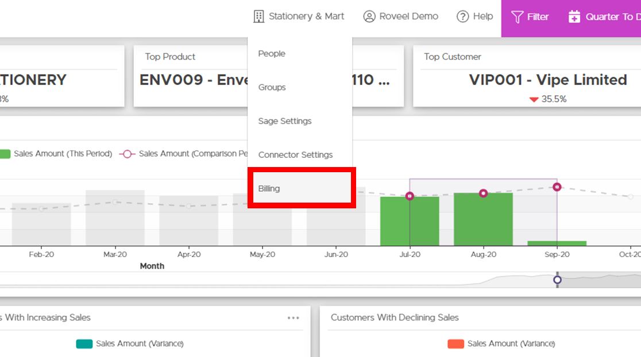The height and width of the screenshot is (357, 641).
Task: Toggle Sales Amount (Comparison Period) legend series
Action: (184, 154)
